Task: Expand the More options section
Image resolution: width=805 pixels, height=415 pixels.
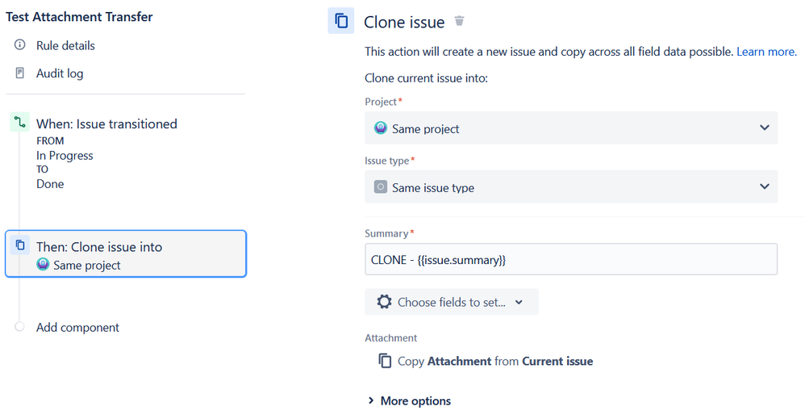Action: point(409,400)
